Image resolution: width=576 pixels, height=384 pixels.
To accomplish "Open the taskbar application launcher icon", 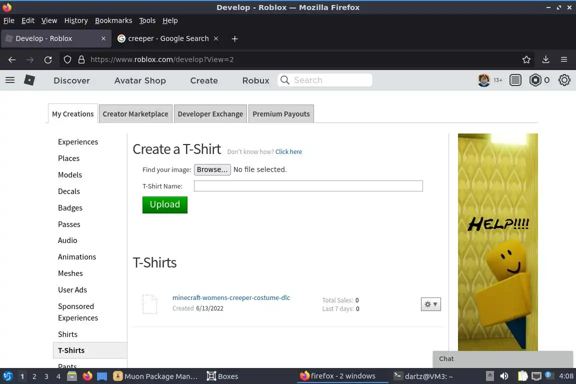I will [7, 376].
